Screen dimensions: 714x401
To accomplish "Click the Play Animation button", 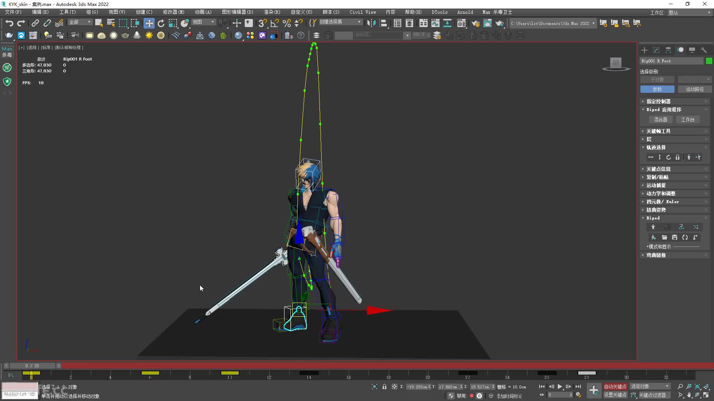I will pos(560,387).
